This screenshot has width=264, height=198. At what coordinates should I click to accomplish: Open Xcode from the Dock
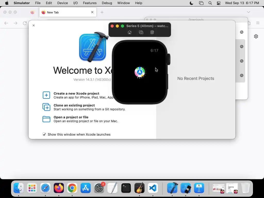coord(172,188)
